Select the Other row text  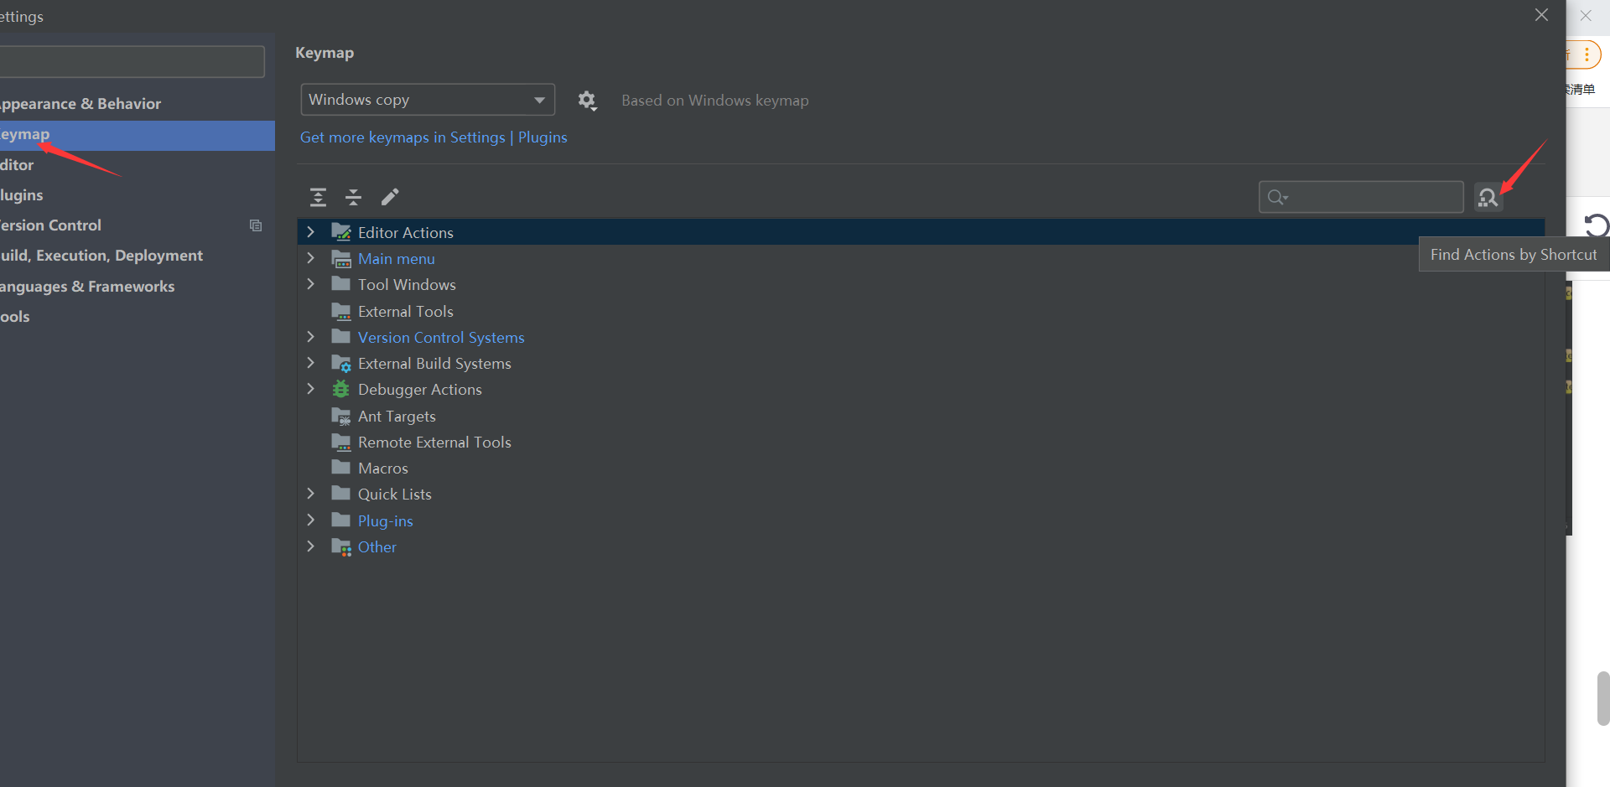click(x=377, y=547)
